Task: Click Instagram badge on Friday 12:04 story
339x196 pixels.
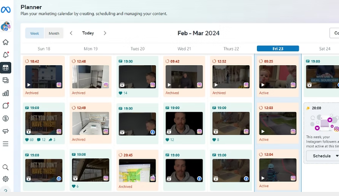Action: (293, 178)
